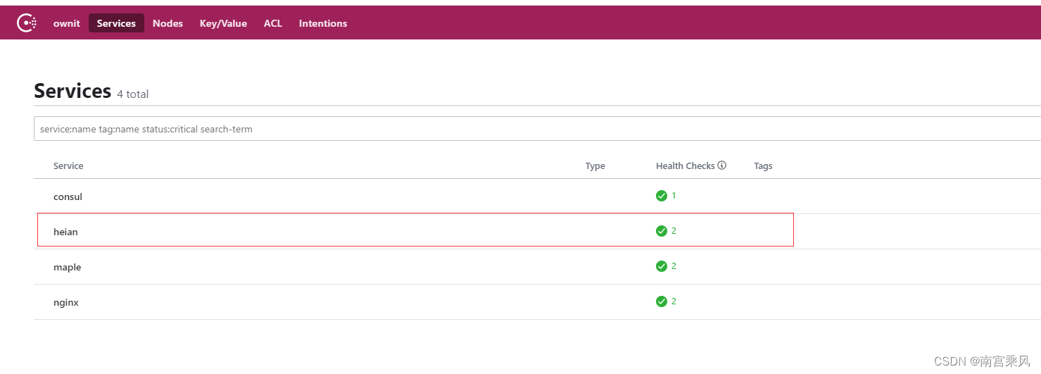Click the Service column header

pos(68,166)
